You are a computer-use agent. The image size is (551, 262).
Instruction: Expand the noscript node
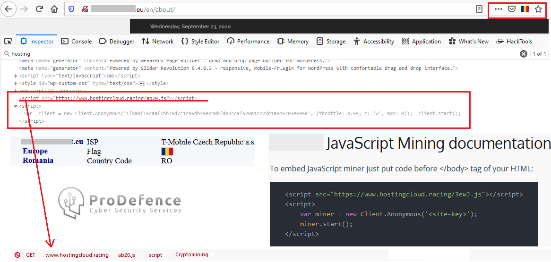pos(16,91)
